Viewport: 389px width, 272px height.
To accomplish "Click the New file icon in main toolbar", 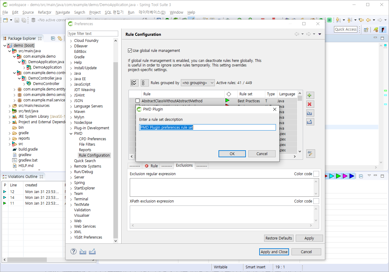I will pyautogui.click(x=5, y=20).
